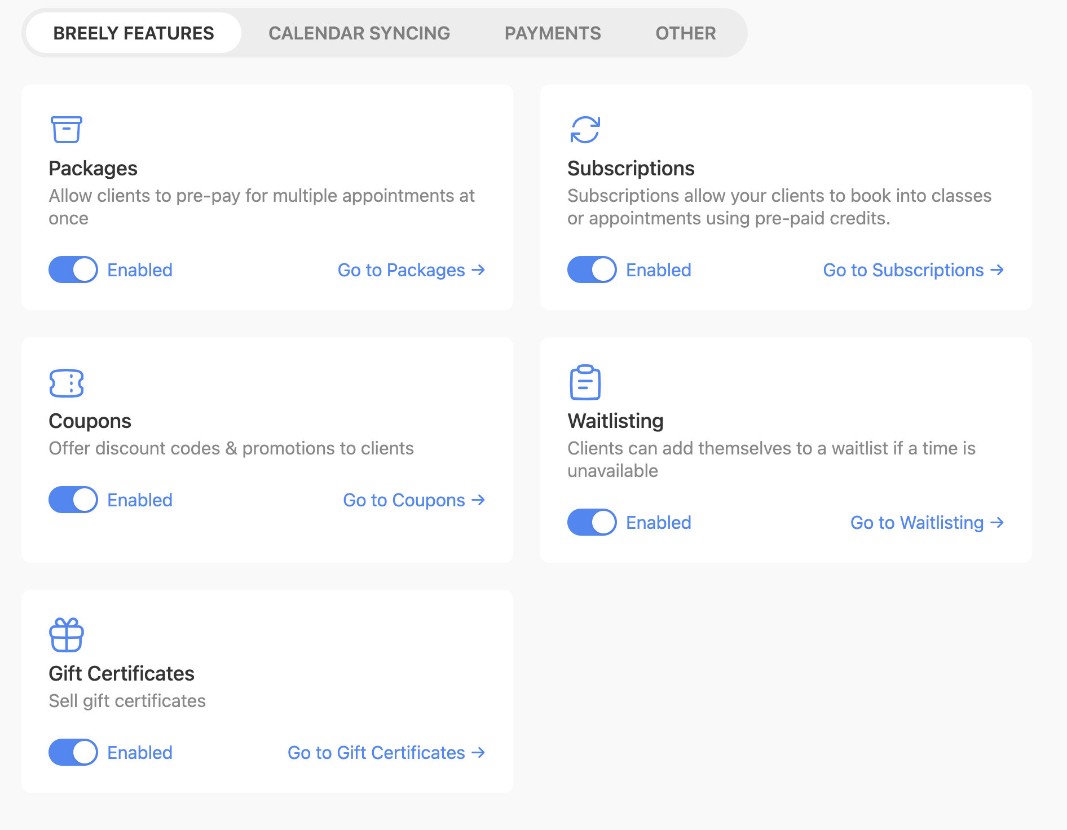
Task: Click the Gift Certificates present icon
Action: click(67, 635)
